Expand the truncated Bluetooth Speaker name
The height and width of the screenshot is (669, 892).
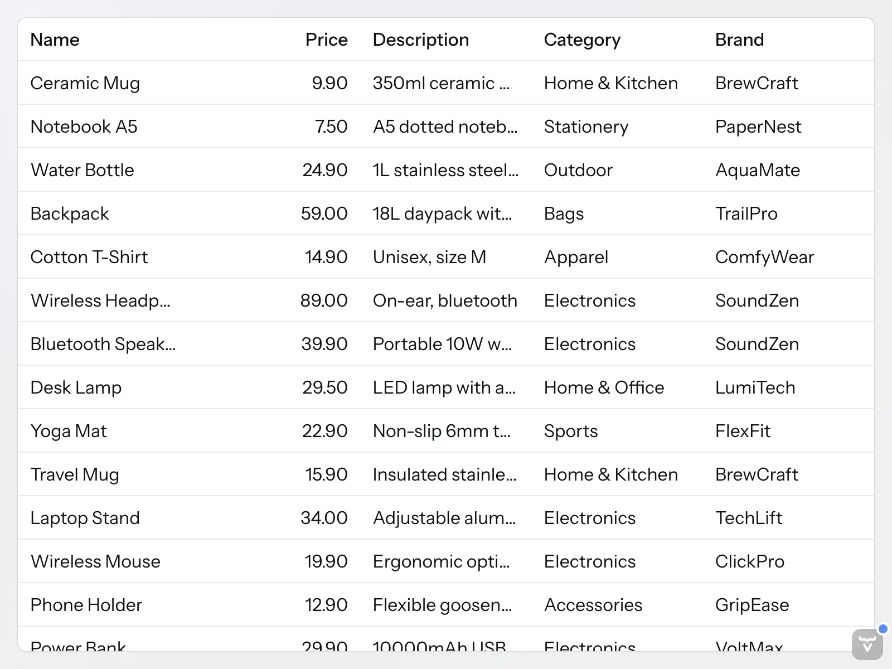pyautogui.click(x=103, y=344)
